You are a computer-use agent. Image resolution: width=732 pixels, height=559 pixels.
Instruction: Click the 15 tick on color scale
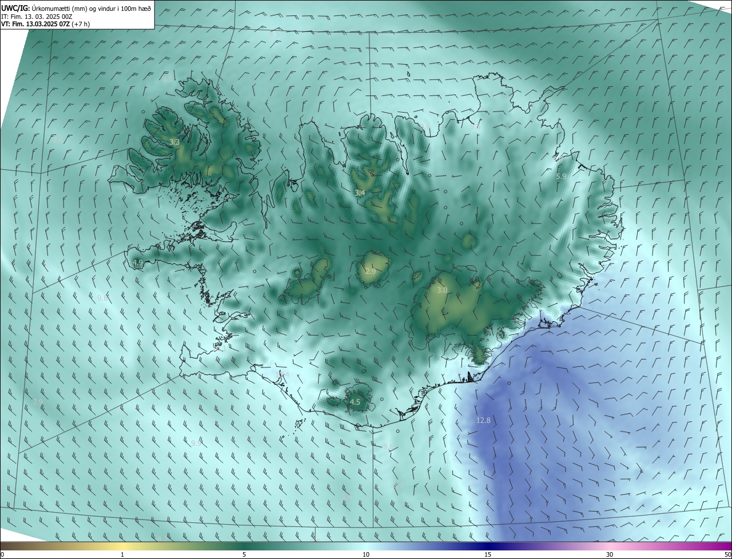pos(488,554)
